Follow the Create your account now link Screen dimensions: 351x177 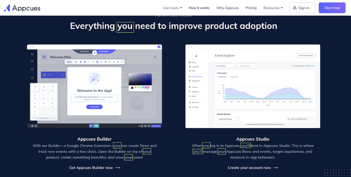pyautogui.click(x=253, y=168)
